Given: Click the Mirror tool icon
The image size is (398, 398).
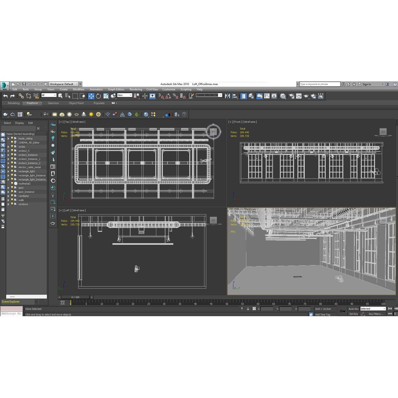Looking at the screenshot, I should click(227, 96).
